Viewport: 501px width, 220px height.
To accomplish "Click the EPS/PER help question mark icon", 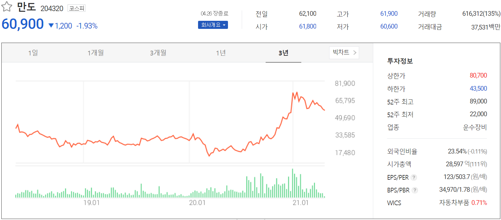I will point(414,177).
